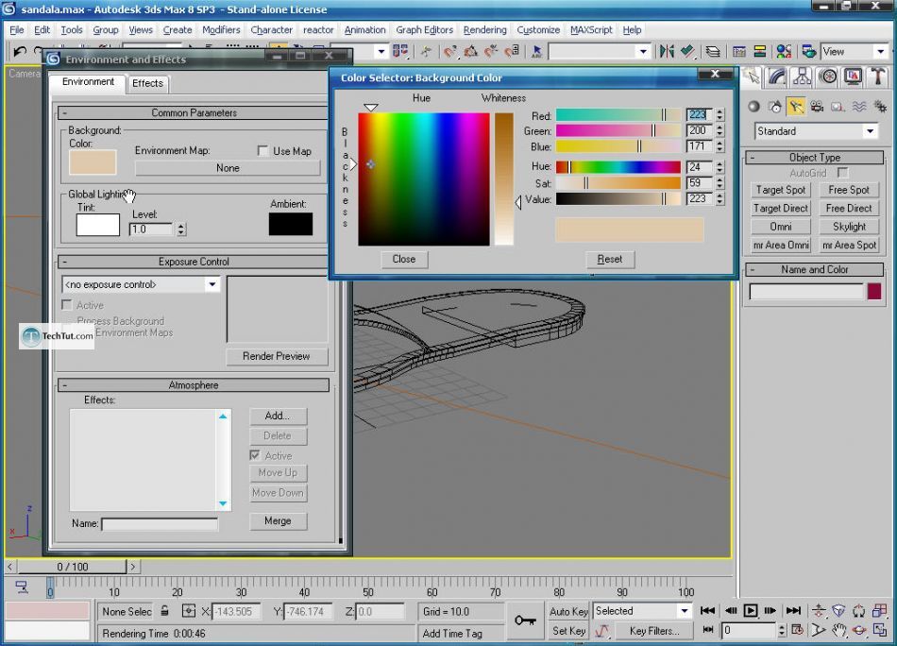Screen dimensions: 897x646
Task: Create a Target Spot light
Action: 781,190
